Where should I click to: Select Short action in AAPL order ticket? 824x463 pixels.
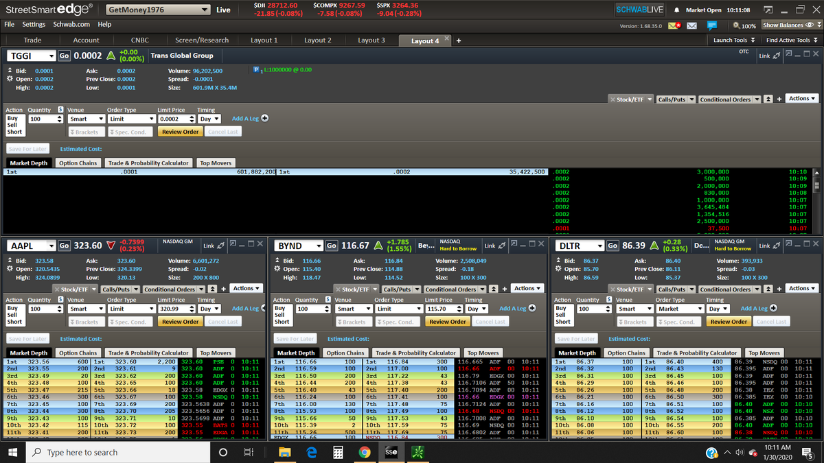14,322
